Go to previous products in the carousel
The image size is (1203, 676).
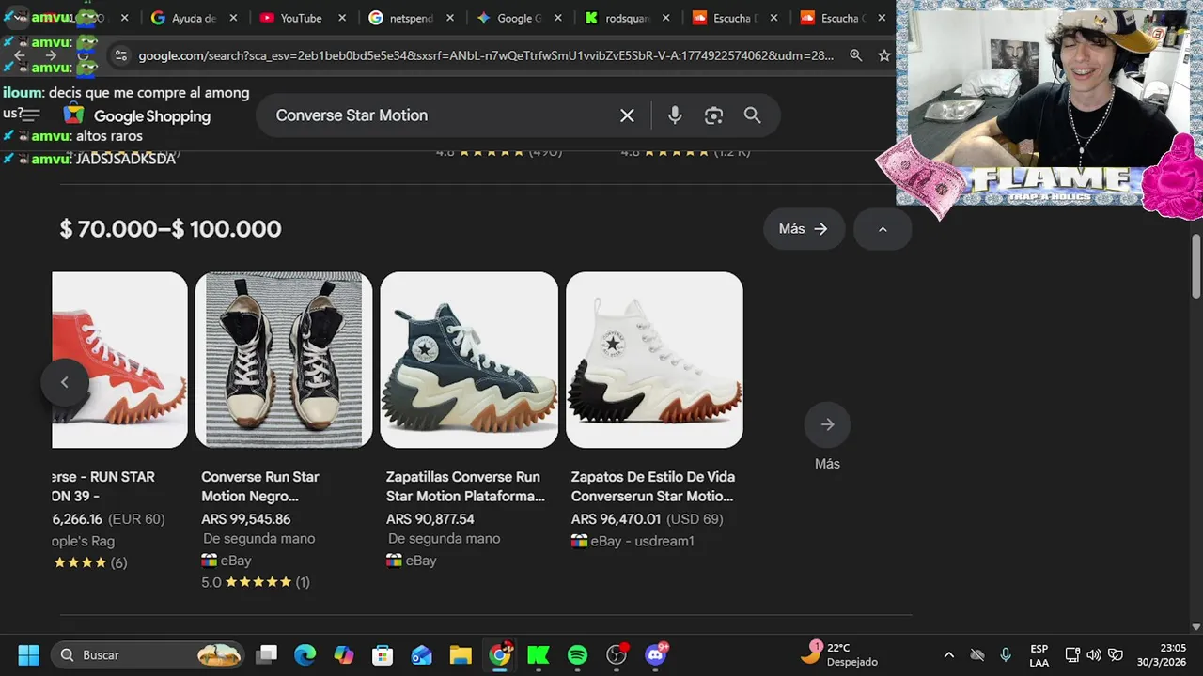[65, 381]
